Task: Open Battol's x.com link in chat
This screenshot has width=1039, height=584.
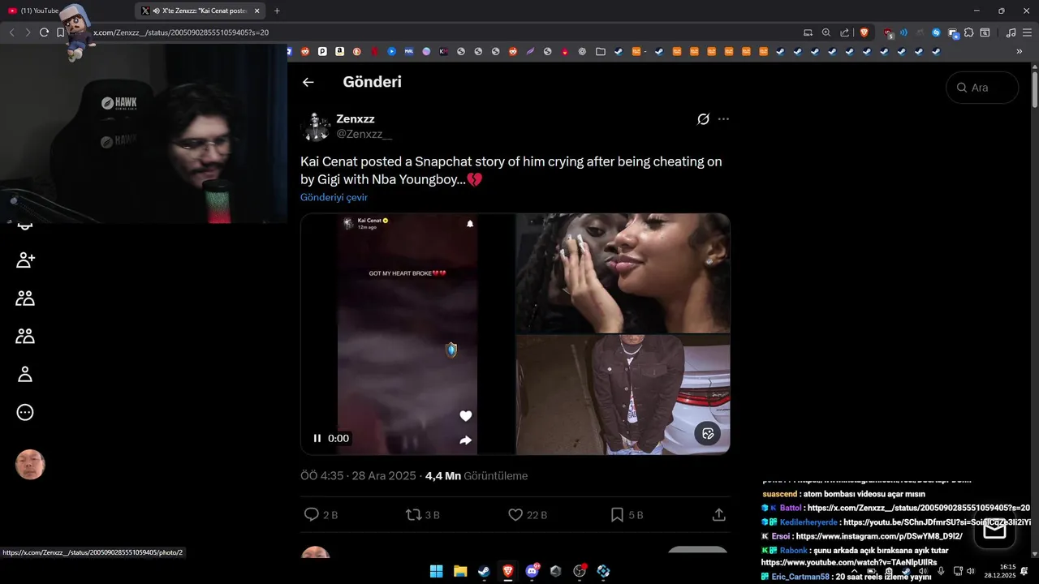Action: pyautogui.click(x=918, y=508)
